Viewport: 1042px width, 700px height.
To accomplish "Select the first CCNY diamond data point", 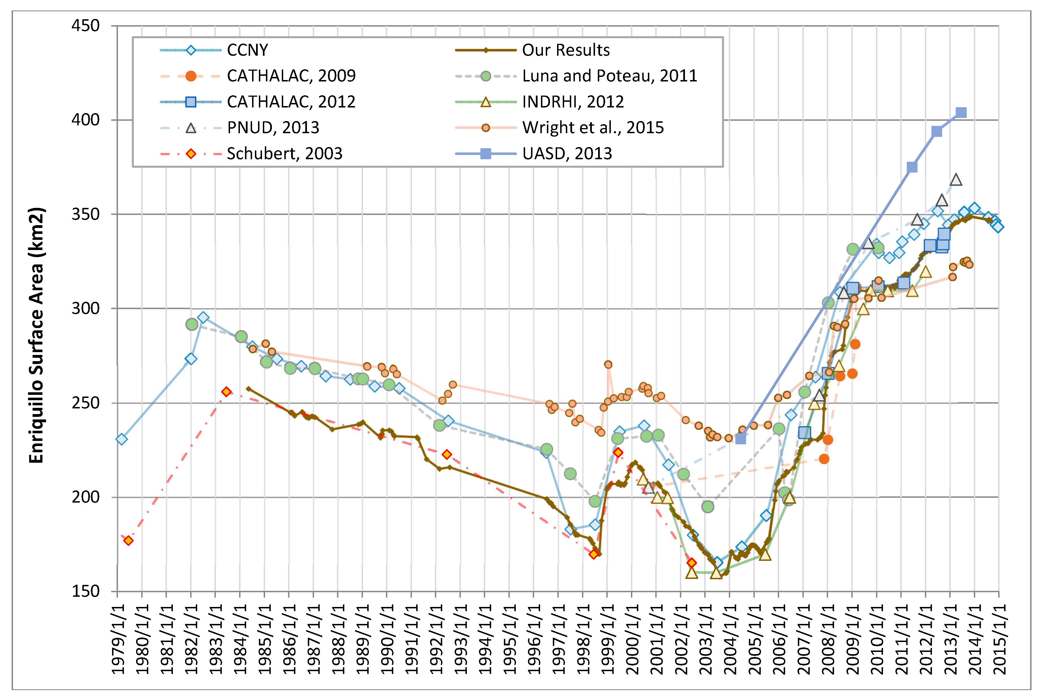I will [121, 439].
